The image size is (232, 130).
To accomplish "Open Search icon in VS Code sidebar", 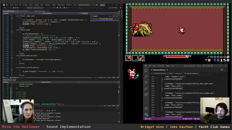I will point(146,76).
